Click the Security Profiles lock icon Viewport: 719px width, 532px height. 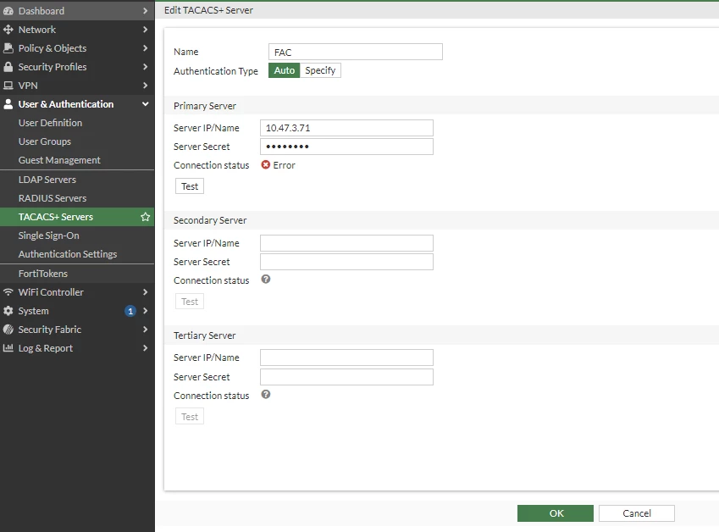tap(8, 67)
